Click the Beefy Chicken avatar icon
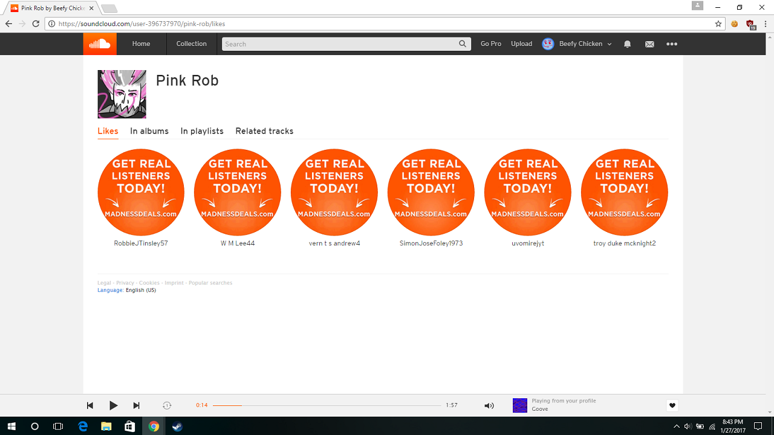Image resolution: width=774 pixels, height=435 pixels. pyautogui.click(x=548, y=44)
